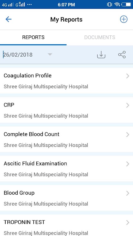
Task: Expand Ascitic Fluid Examination chevron
Action: pos(128,164)
